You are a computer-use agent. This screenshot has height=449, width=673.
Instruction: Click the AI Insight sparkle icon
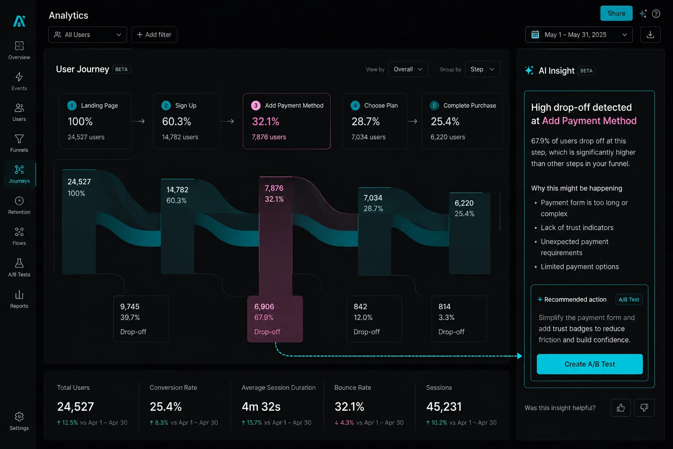point(529,71)
